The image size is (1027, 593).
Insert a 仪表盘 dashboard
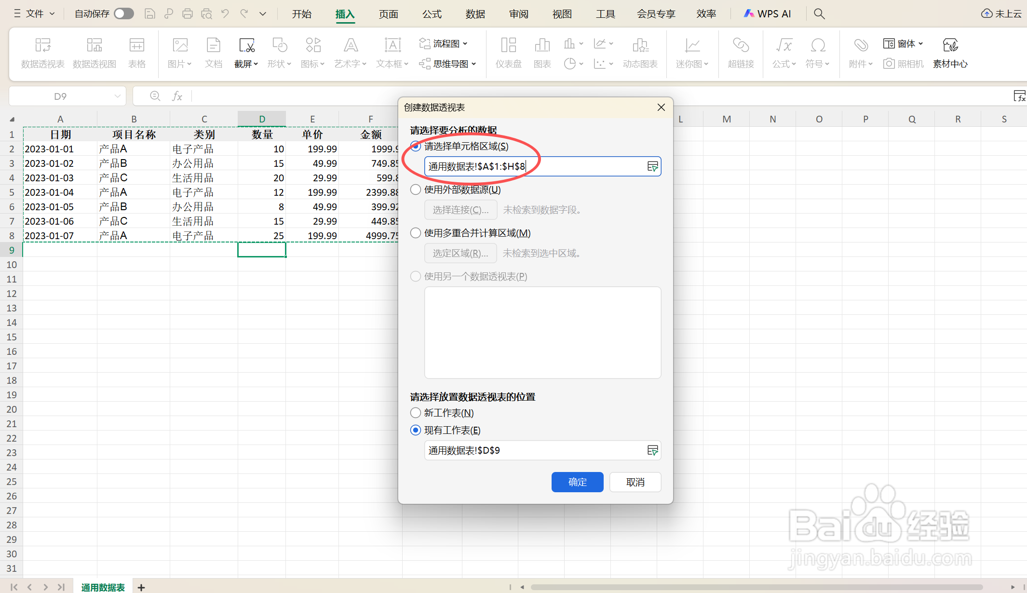click(x=508, y=52)
